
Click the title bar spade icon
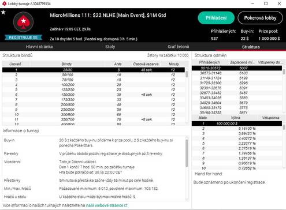click(x=4, y=3)
